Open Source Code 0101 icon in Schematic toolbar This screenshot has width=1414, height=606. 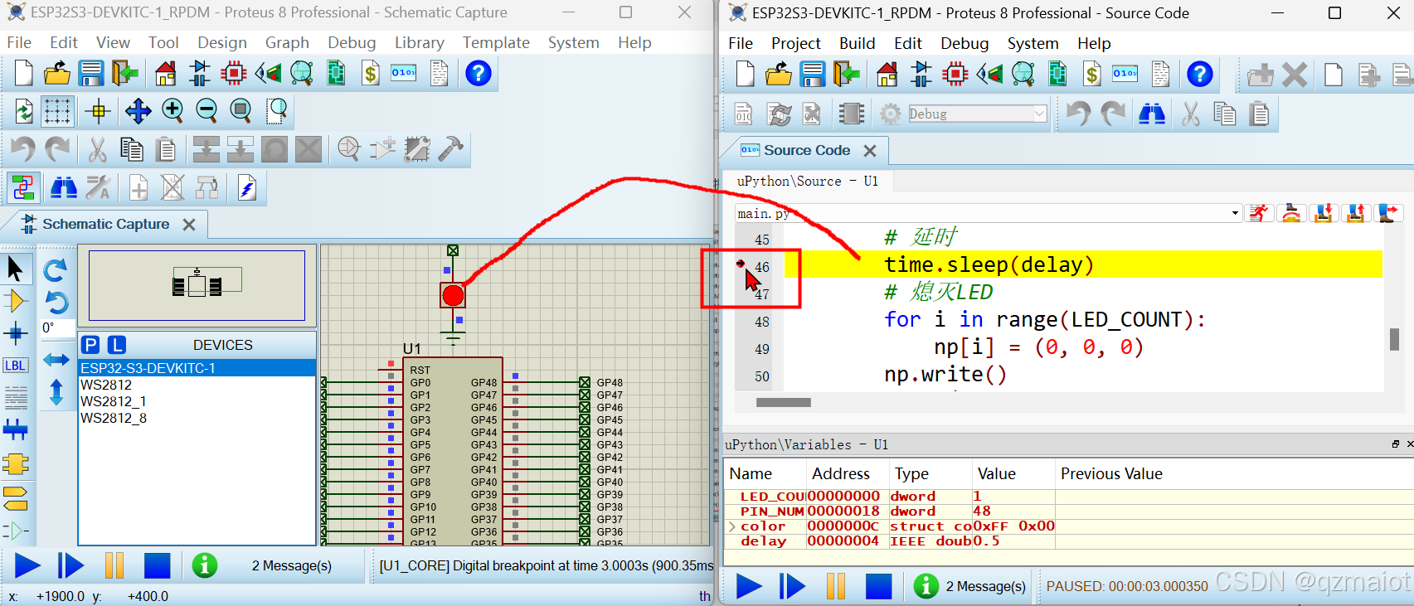[x=404, y=74]
